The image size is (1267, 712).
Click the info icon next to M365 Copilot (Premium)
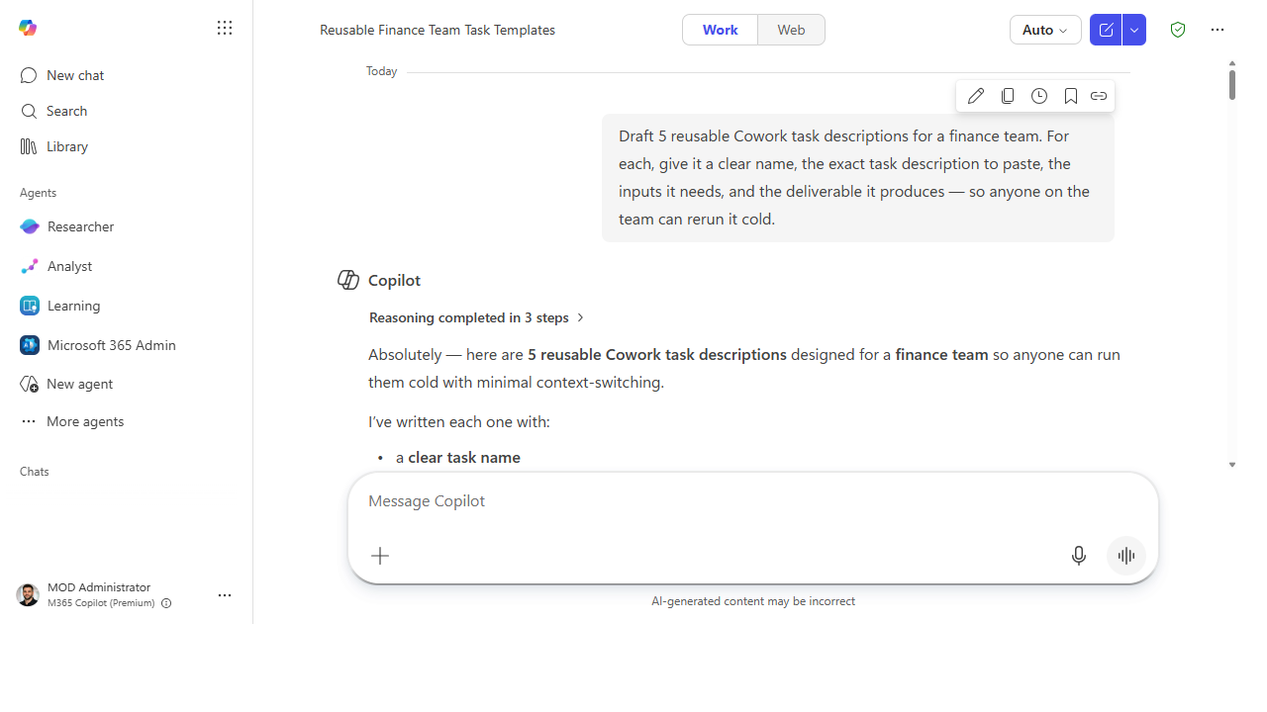click(166, 603)
